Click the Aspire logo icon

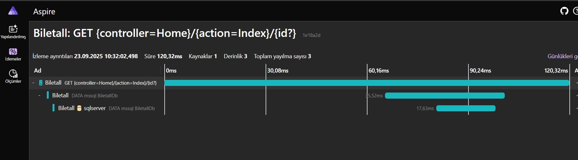(x=13, y=11)
